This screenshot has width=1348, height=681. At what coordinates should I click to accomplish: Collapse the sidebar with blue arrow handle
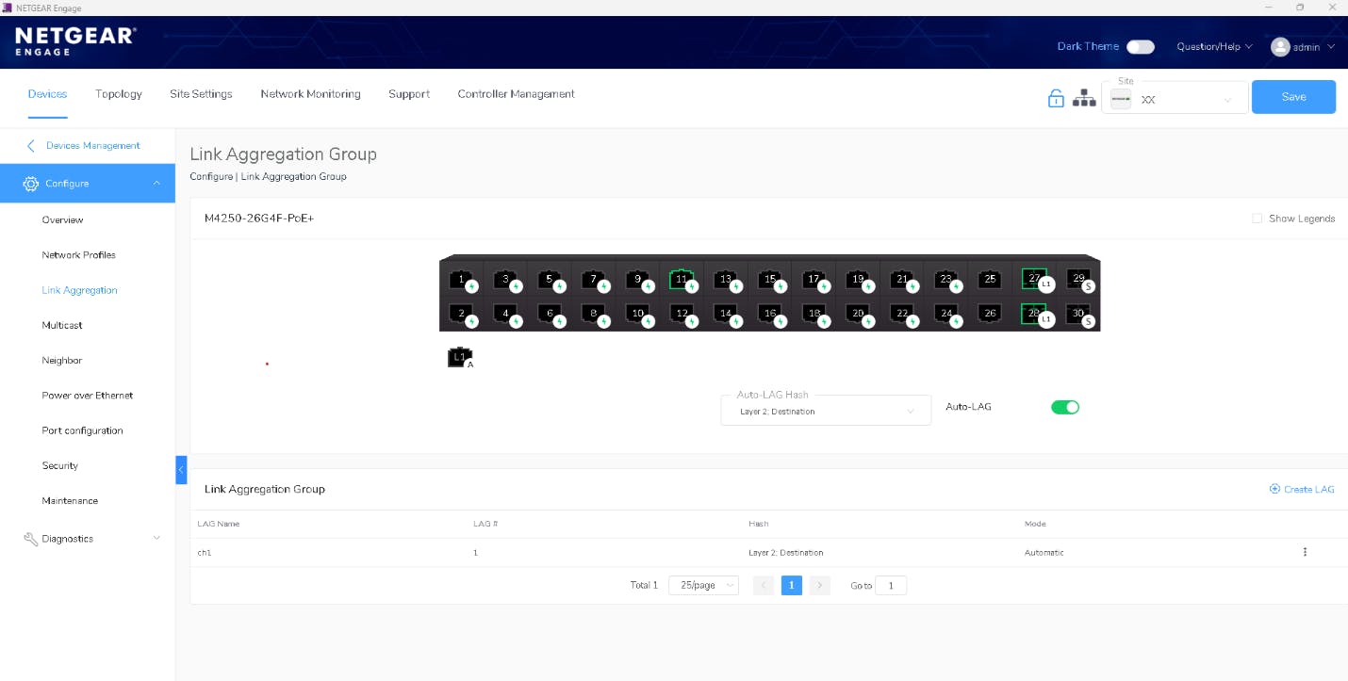tap(181, 469)
